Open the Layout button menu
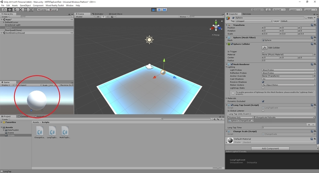The width and height of the screenshot is (319, 173). 310,10
